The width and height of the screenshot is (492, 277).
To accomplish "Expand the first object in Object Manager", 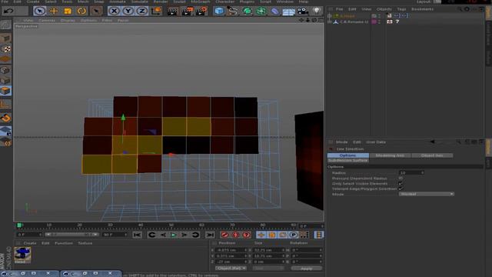I will click(x=330, y=15).
